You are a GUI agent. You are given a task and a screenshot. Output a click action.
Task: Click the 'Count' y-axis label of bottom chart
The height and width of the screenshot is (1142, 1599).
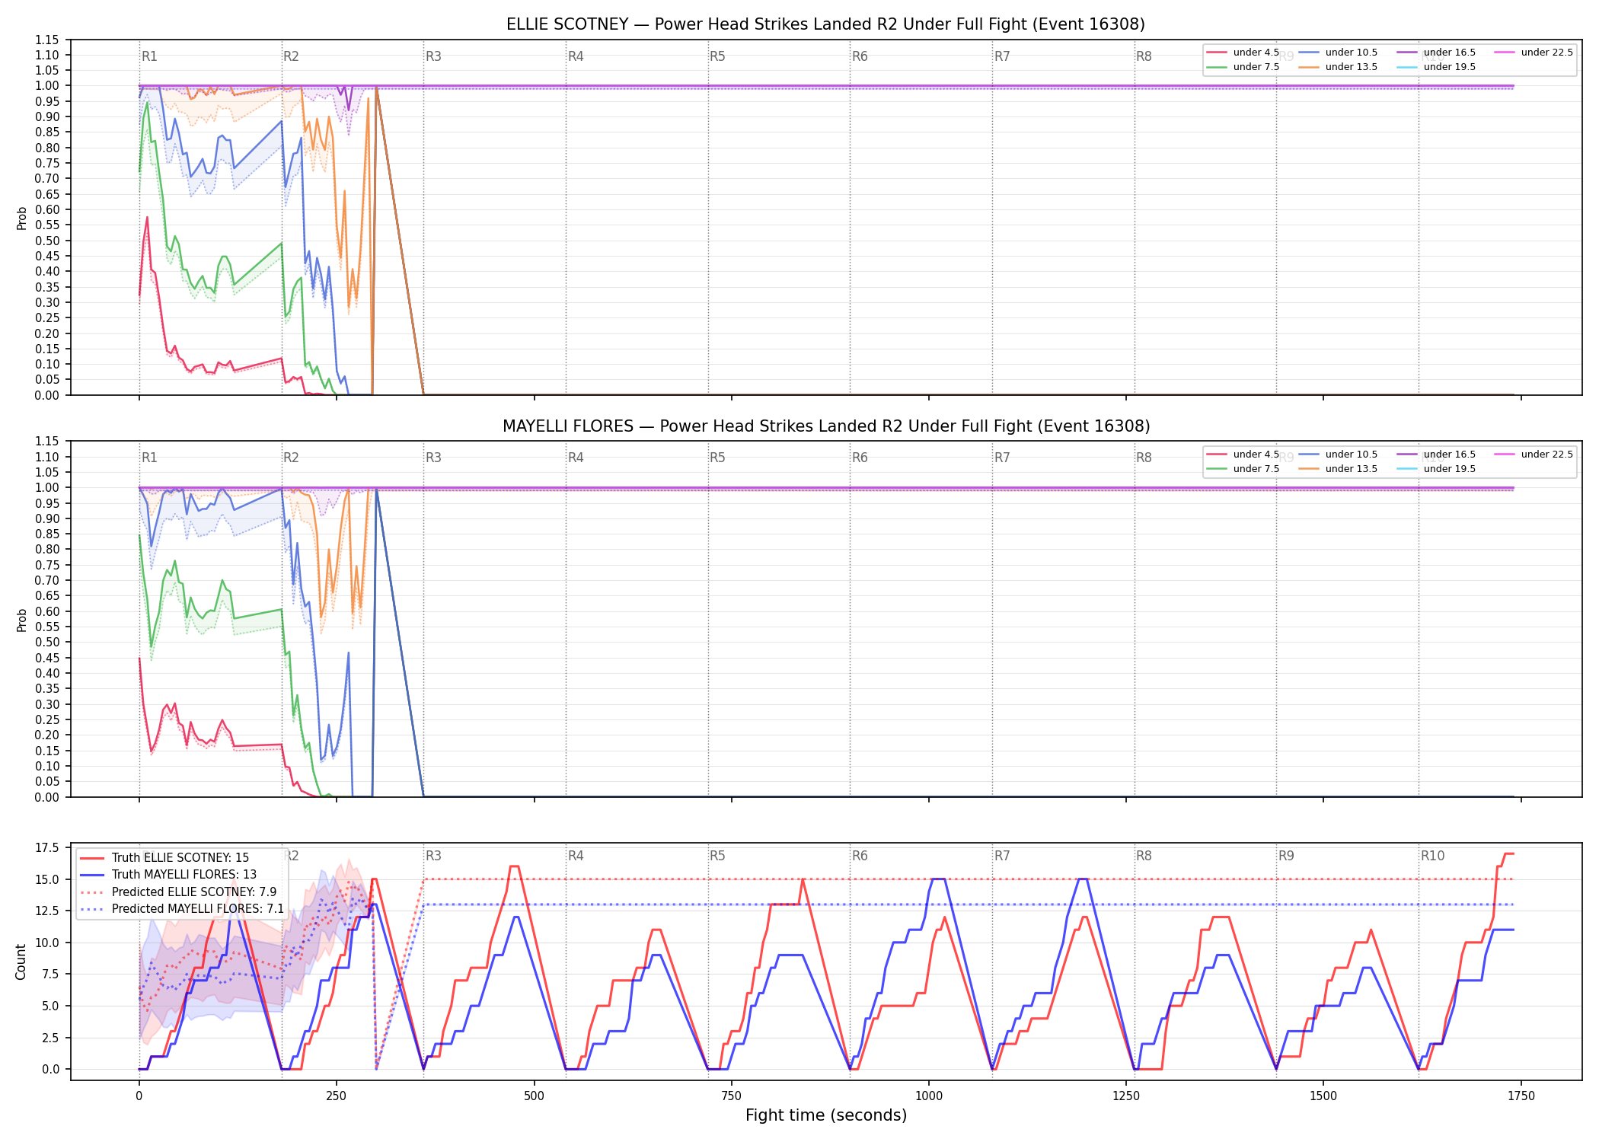tap(21, 962)
